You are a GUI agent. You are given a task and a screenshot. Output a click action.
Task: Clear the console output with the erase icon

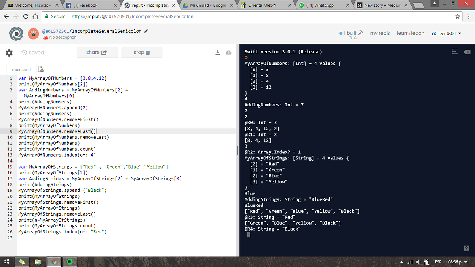click(467, 51)
